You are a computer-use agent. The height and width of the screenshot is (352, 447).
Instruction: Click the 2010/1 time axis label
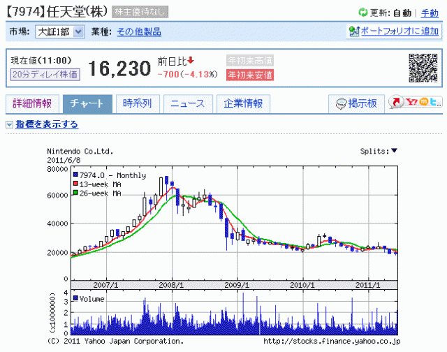[302, 285]
